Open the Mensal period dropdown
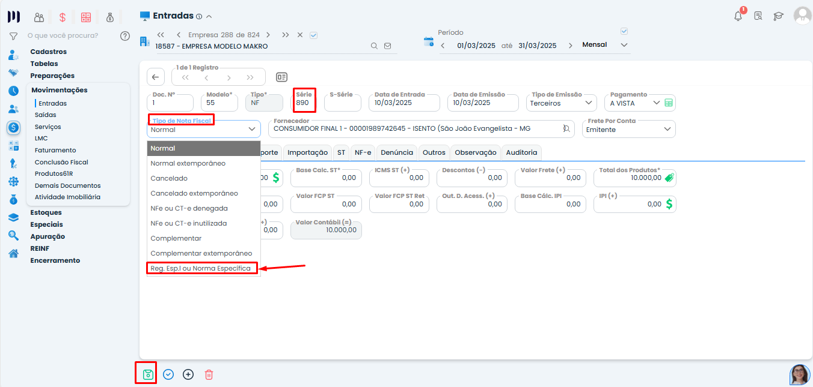 pos(624,45)
